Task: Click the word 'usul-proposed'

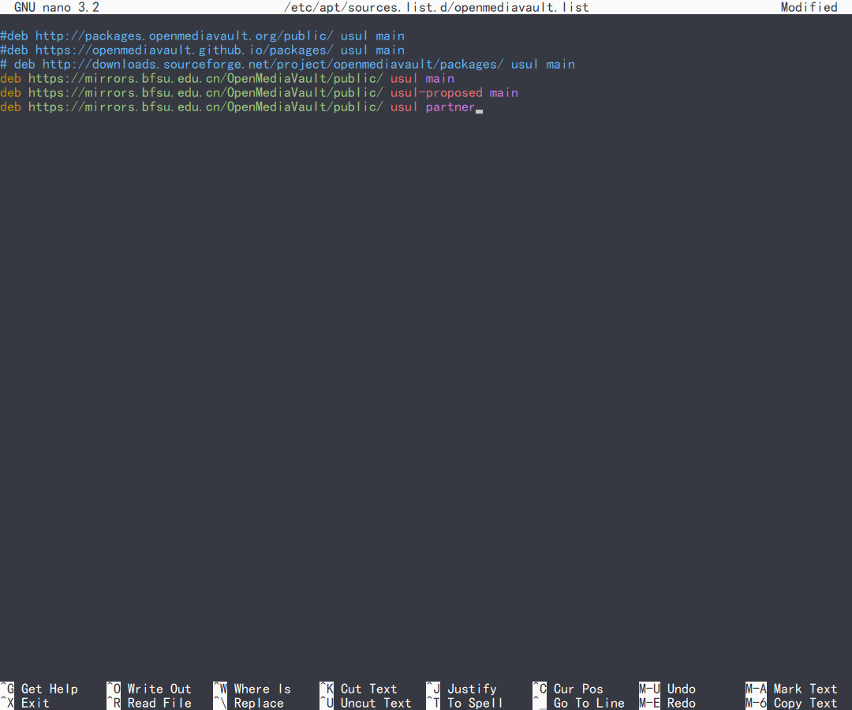Action: [x=436, y=92]
